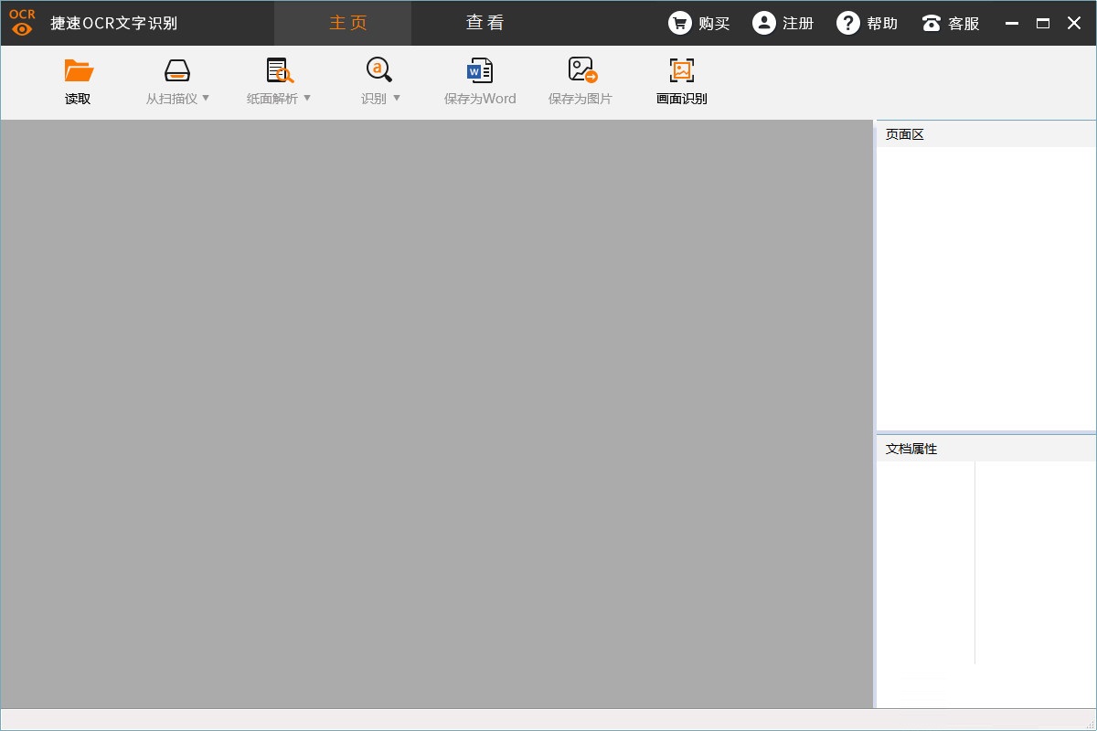Open the 购买 purchase link

(x=714, y=24)
